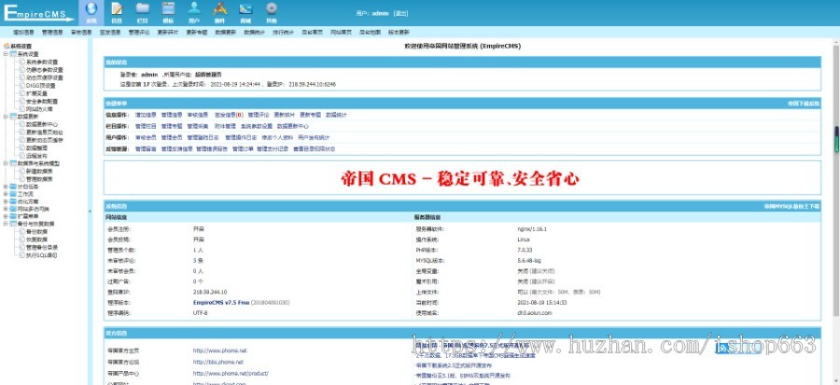Expand the 计划任务 tree node with its plus box
The image size is (840, 385).
[6, 186]
